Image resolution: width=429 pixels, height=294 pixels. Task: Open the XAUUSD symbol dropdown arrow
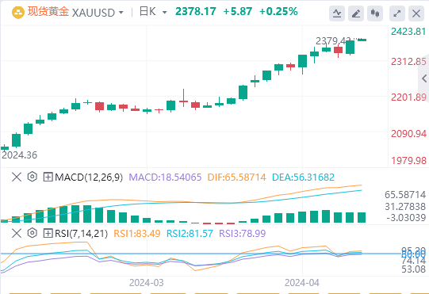tap(121, 13)
